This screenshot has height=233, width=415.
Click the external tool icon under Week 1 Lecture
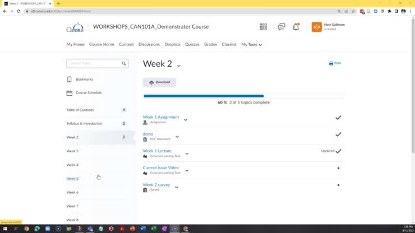pyautogui.click(x=145, y=156)
